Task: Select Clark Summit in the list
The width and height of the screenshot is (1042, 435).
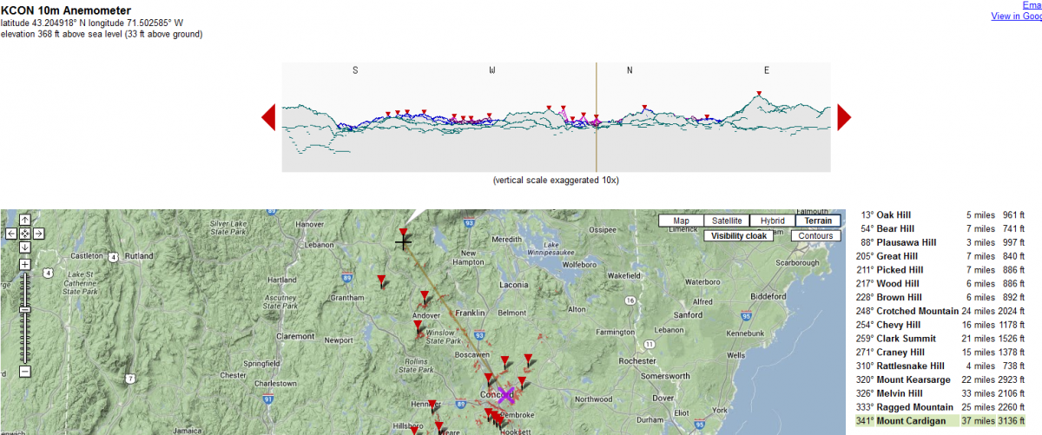Action: pos(942,339)
